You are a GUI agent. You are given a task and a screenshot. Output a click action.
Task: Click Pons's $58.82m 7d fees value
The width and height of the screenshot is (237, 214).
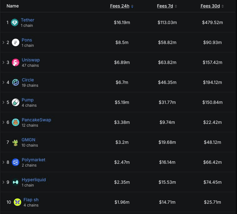coord(167,42)
